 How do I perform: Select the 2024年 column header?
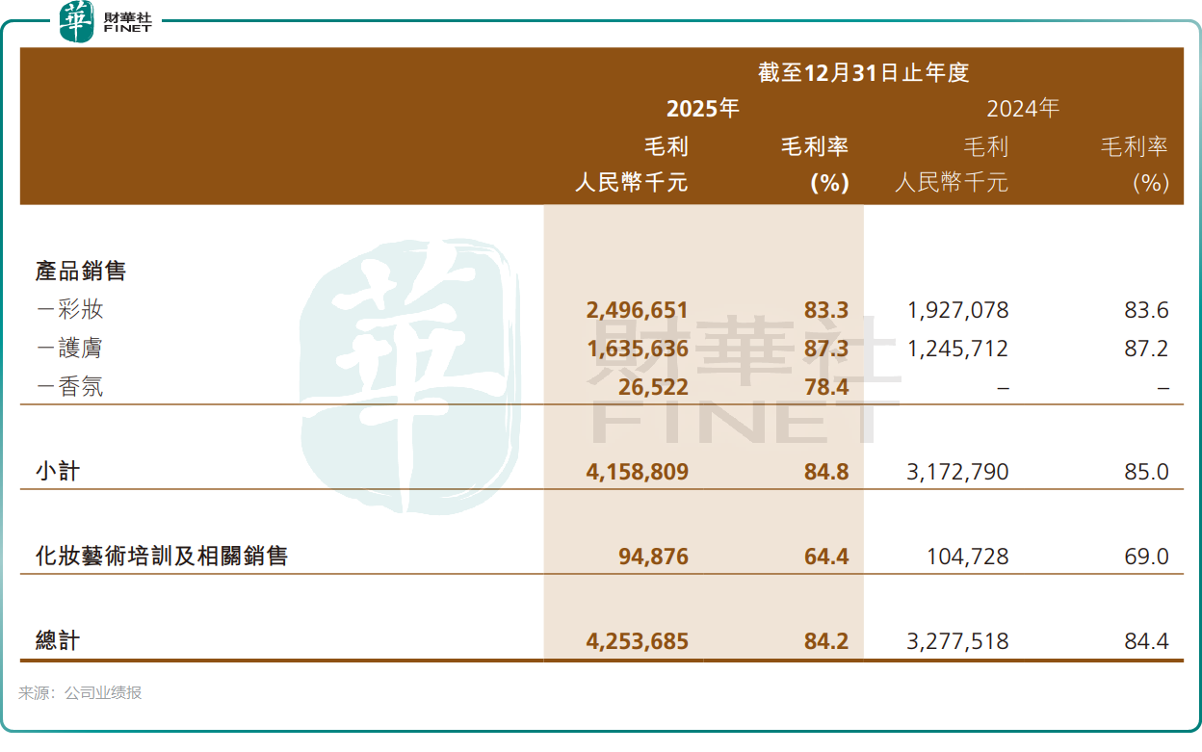pos(1023,109)
